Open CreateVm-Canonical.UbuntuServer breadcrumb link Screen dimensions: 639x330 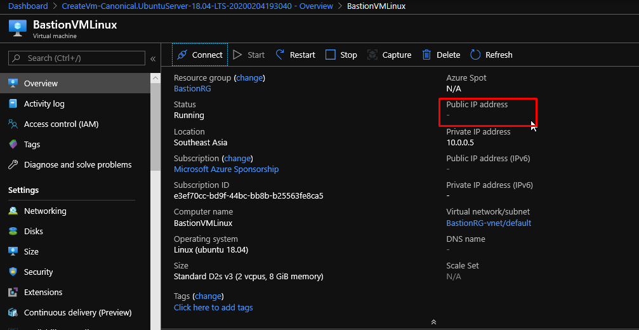tap(197, 6)
